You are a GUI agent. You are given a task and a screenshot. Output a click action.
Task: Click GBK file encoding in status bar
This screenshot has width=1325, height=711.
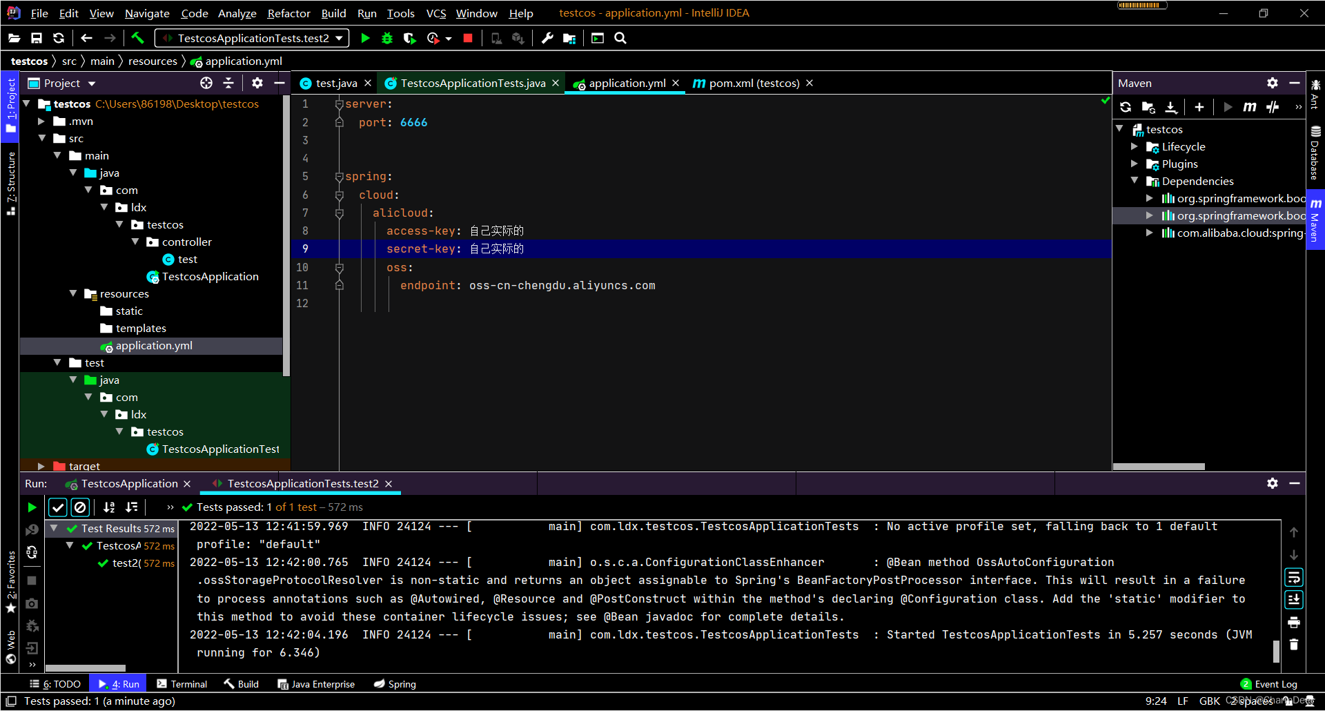coord(1210,701)
